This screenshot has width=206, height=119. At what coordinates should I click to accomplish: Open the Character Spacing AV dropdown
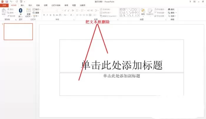click(61, 15)
